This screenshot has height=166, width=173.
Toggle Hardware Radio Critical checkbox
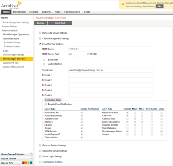[127, 112]
